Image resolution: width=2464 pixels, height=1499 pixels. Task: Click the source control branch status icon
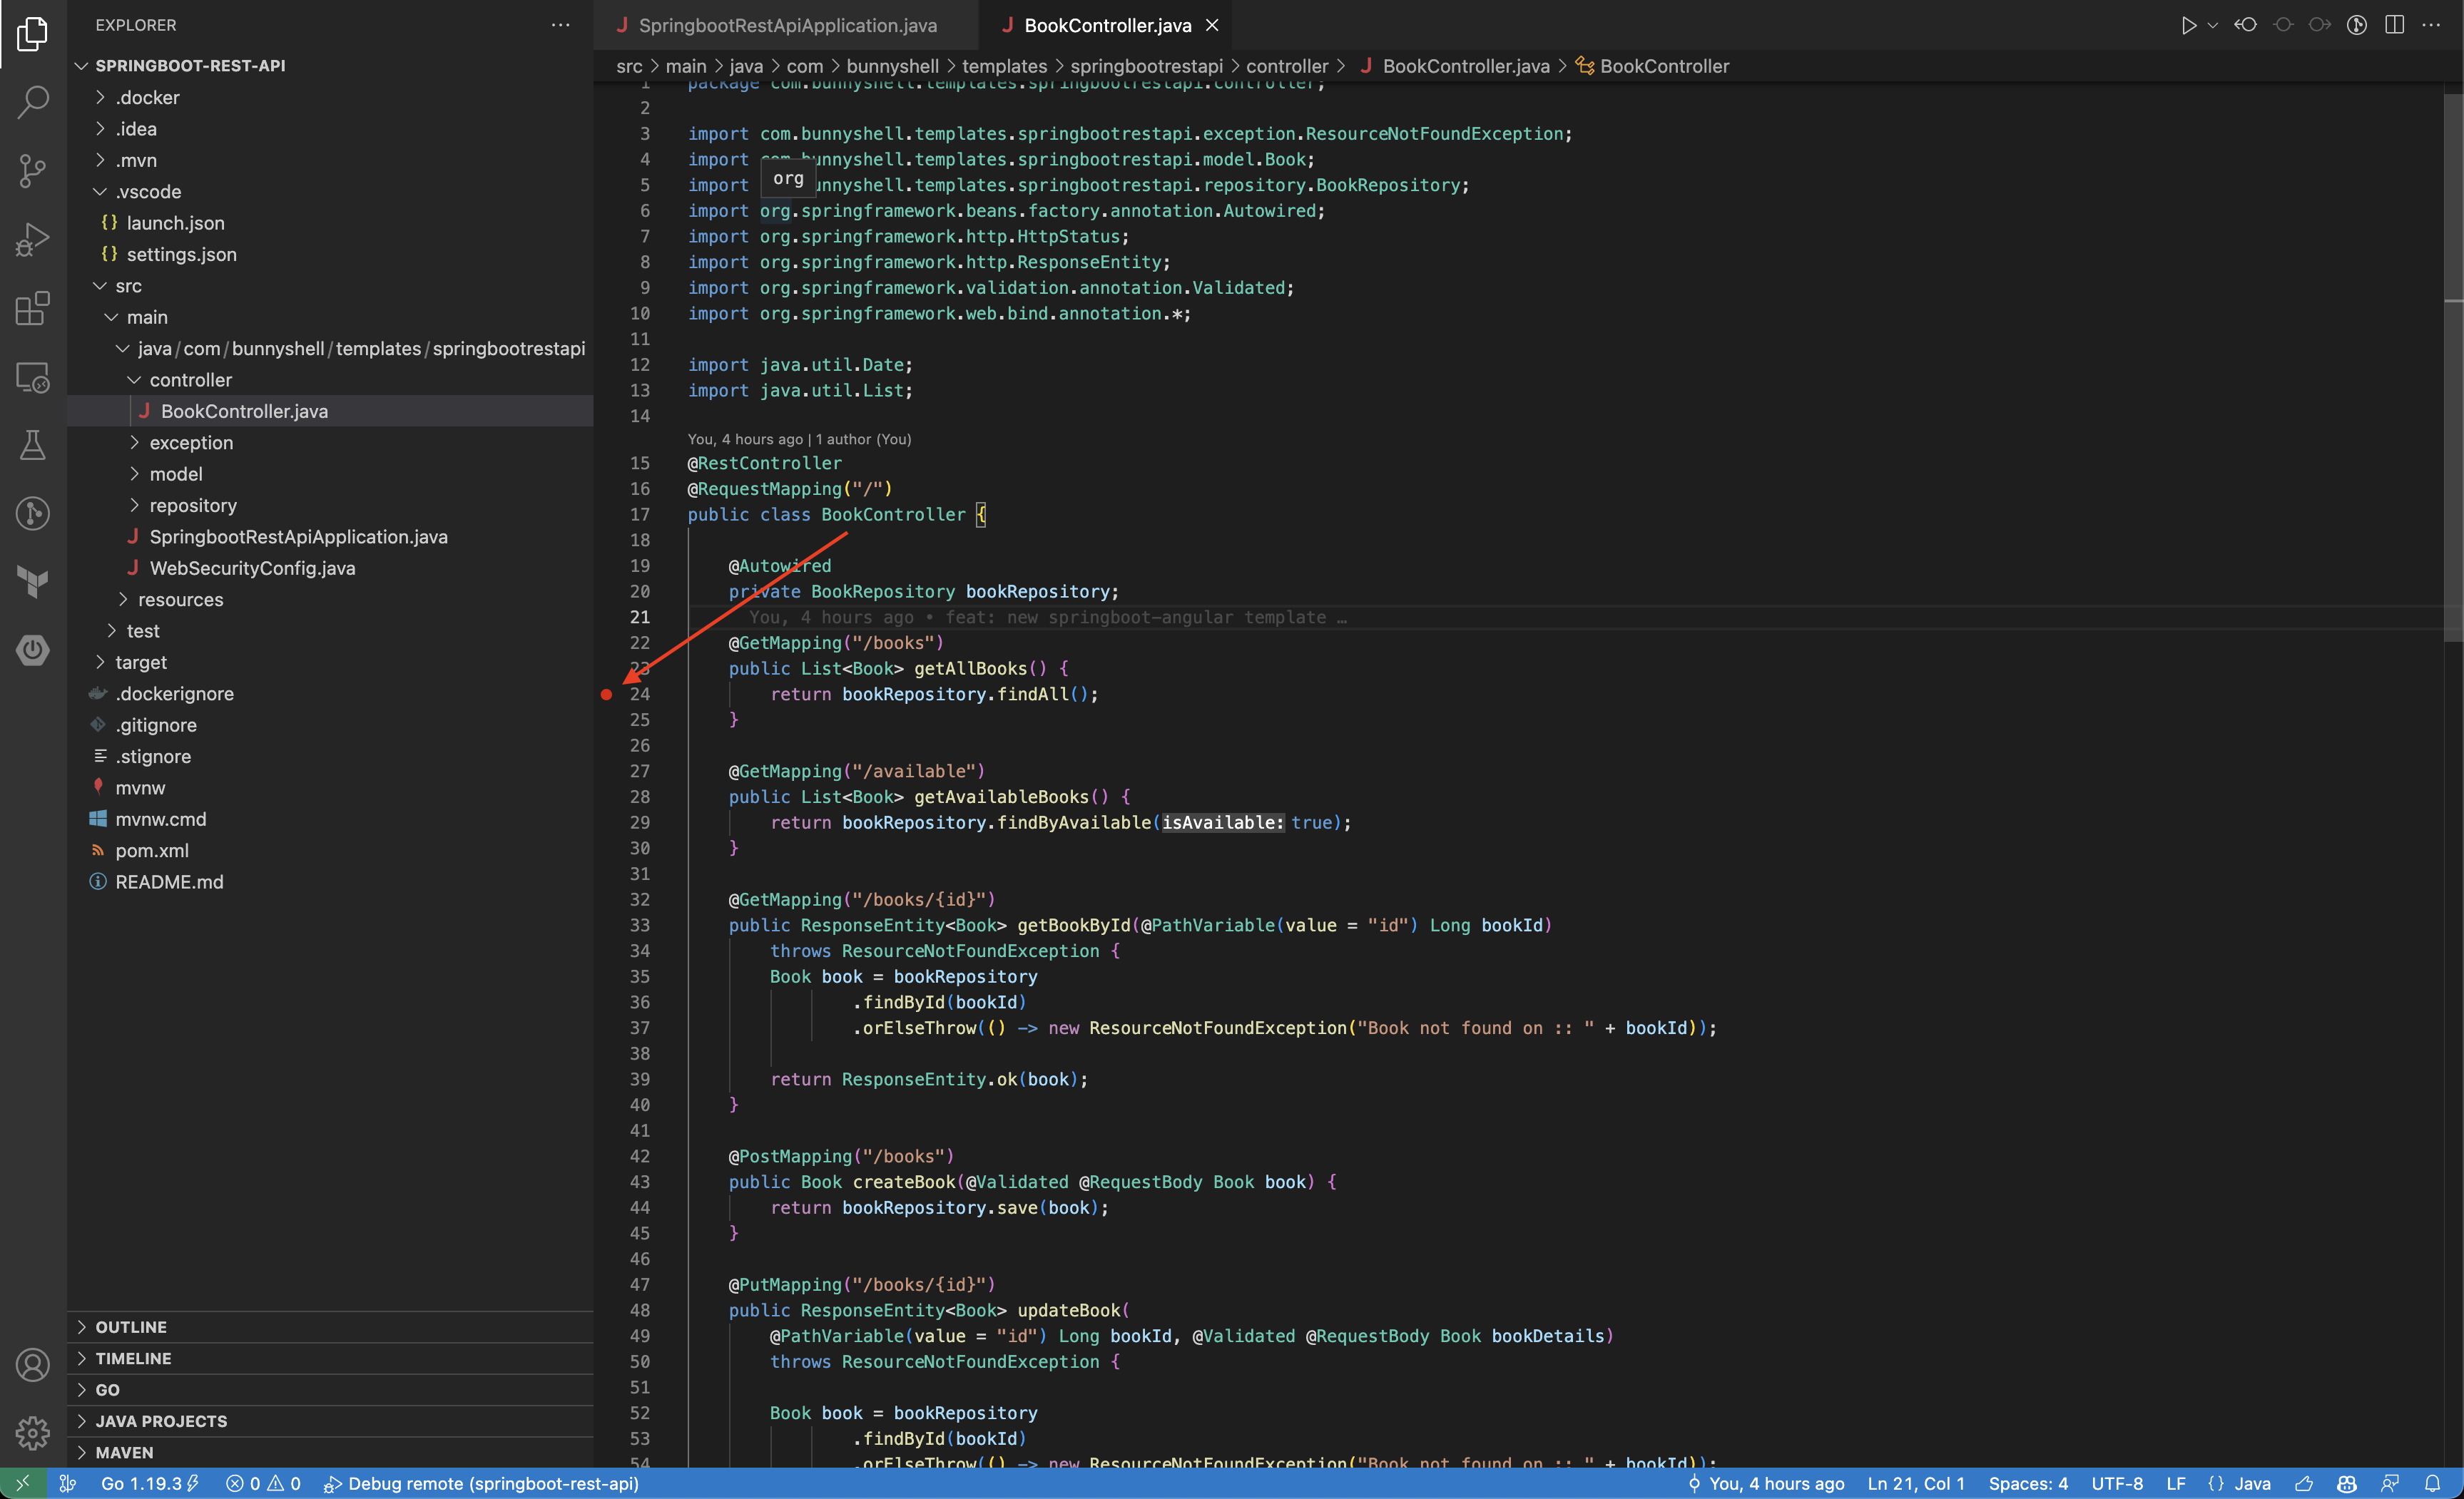[x=68, y=1484]
